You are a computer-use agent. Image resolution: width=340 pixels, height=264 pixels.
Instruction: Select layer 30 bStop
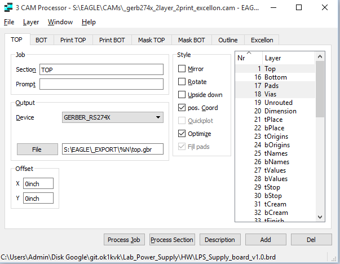[x=275, y=195]
